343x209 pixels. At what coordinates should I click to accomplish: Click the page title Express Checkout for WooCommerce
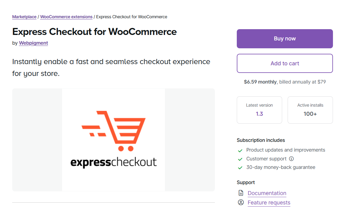pos(94,32)
